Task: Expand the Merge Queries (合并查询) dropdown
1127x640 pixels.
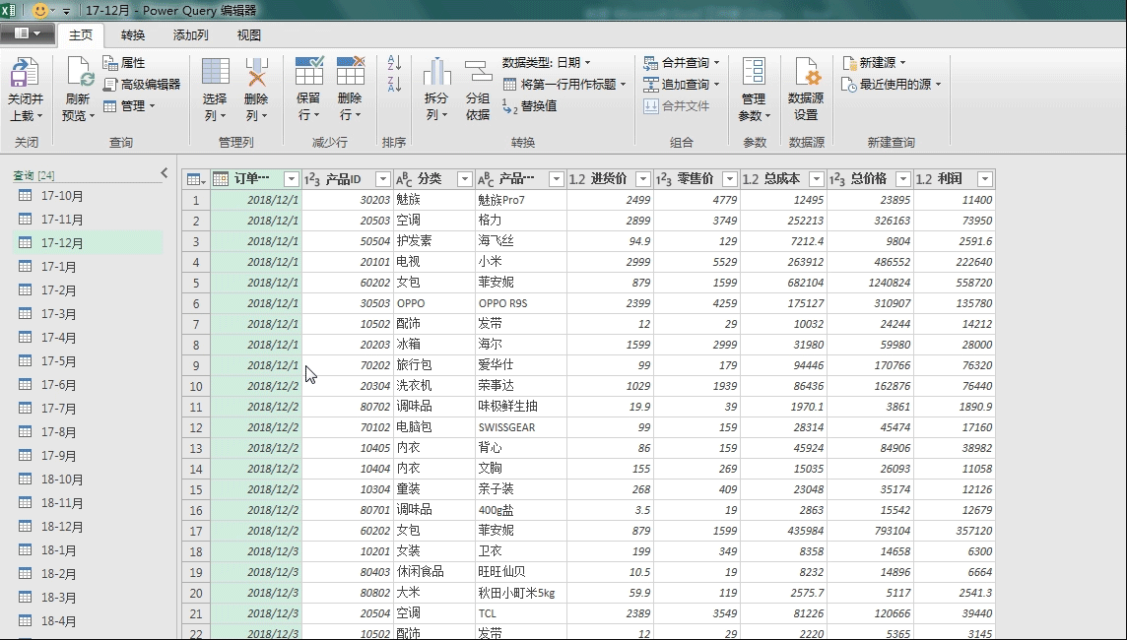Action: click(716, 63)
